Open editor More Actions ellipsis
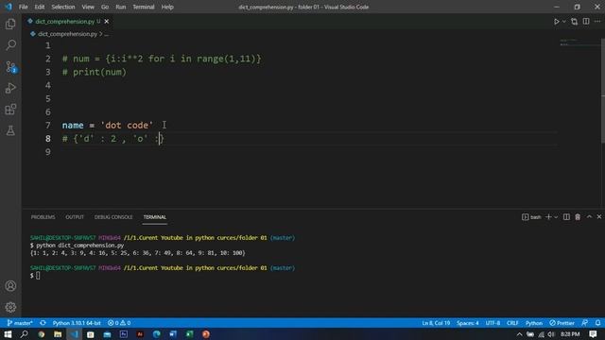 [x=597, y=22]
